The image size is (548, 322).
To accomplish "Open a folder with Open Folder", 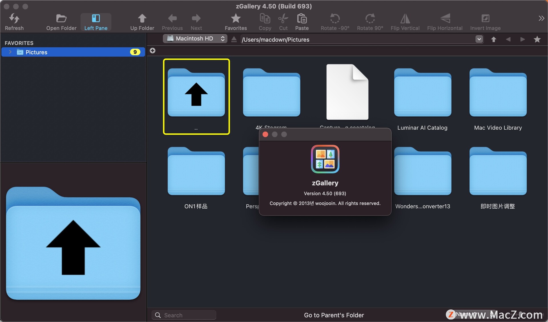I will [x=61, y=22].
